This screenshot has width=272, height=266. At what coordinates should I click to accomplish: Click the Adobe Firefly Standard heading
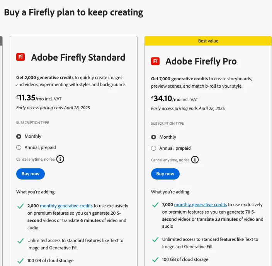78,58
